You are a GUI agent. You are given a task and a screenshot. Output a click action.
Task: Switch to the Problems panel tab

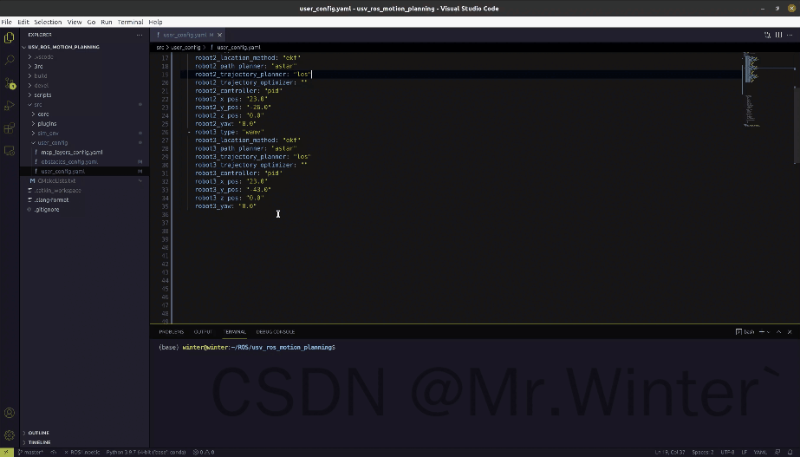(171, 332)
